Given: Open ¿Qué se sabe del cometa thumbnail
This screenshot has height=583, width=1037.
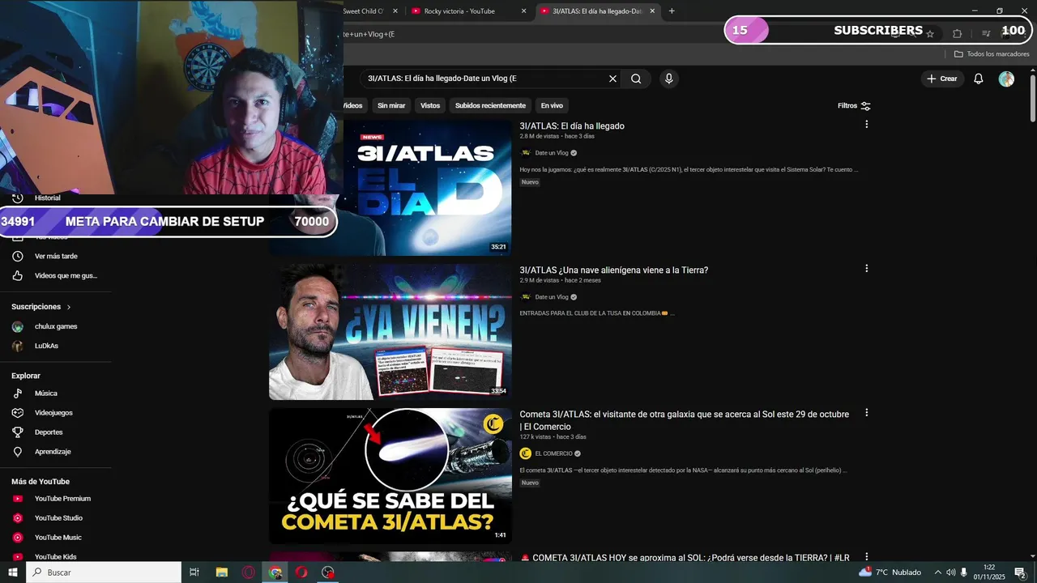Looking at the screenshot, I should tap(390, 476).
